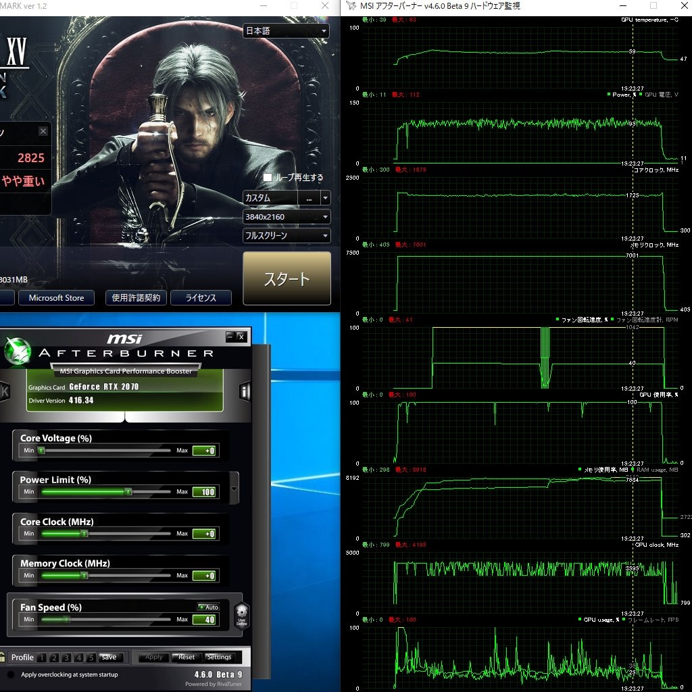The image size is (692, 692).
Task: Toggle the fan speed Auto button
Action: point(208,608)
